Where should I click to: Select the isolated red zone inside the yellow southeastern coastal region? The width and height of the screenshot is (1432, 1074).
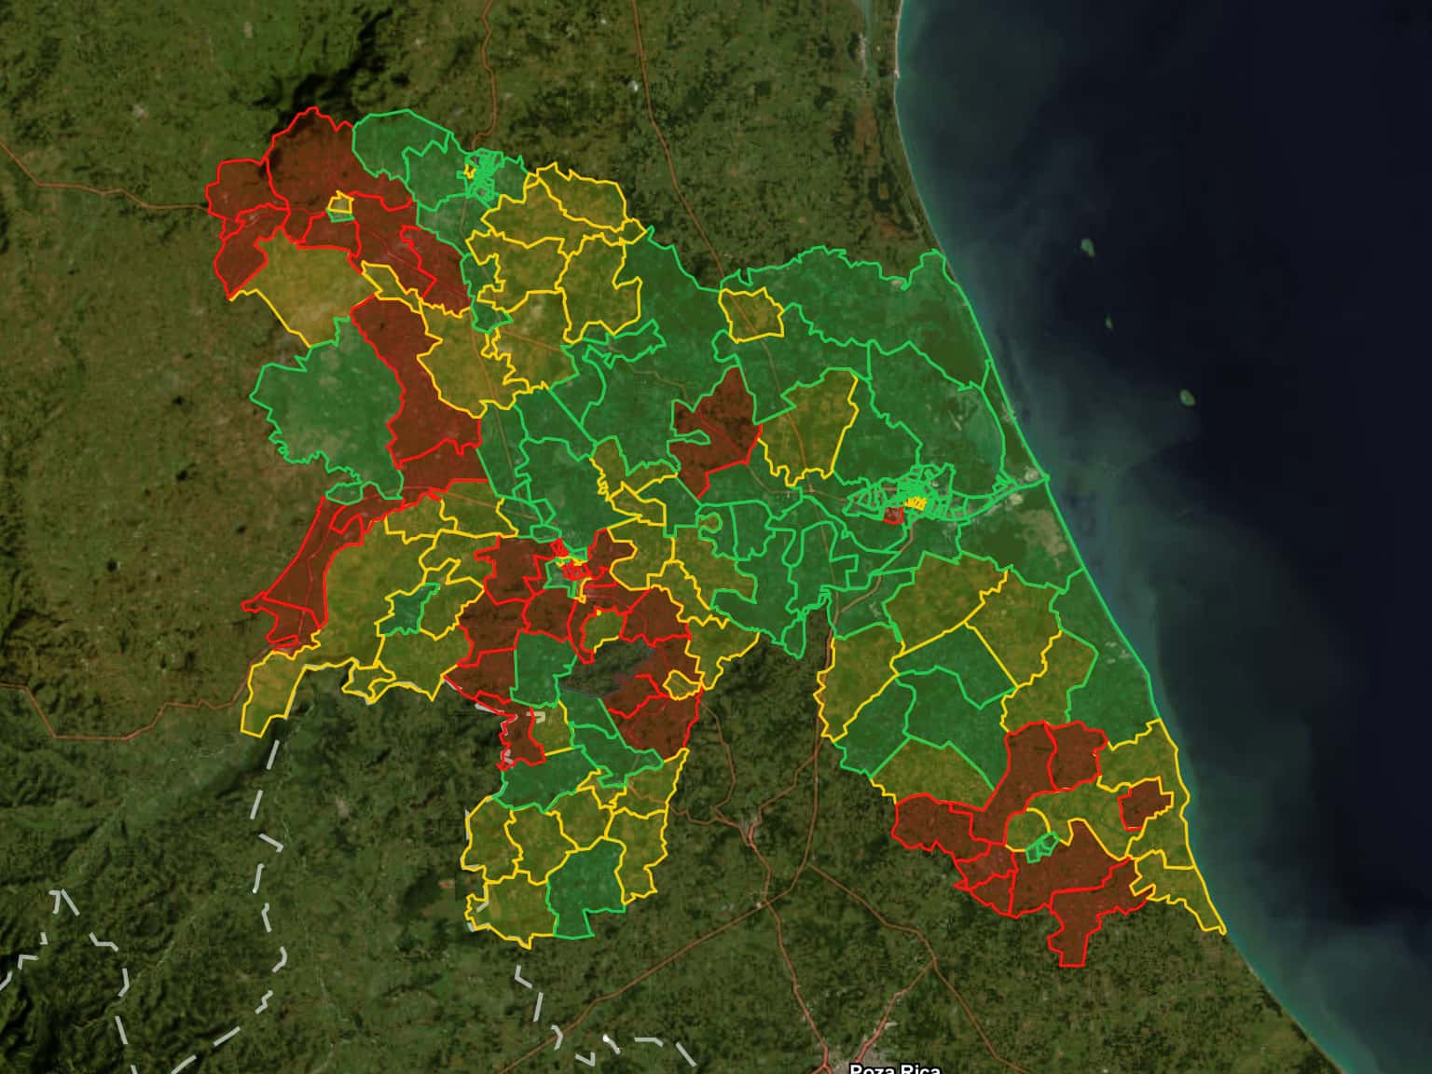tap(1144, 804)
